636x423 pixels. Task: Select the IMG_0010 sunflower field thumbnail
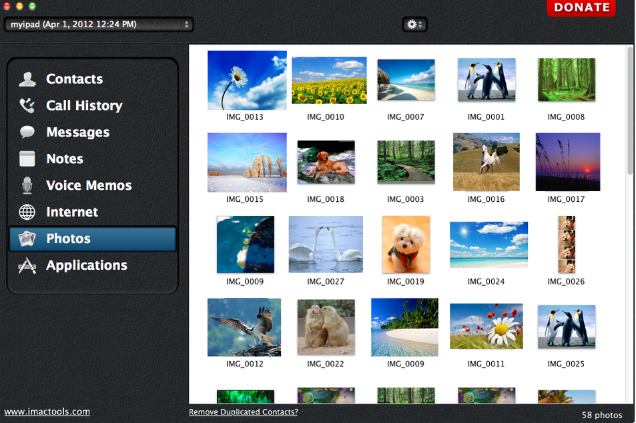330,80
